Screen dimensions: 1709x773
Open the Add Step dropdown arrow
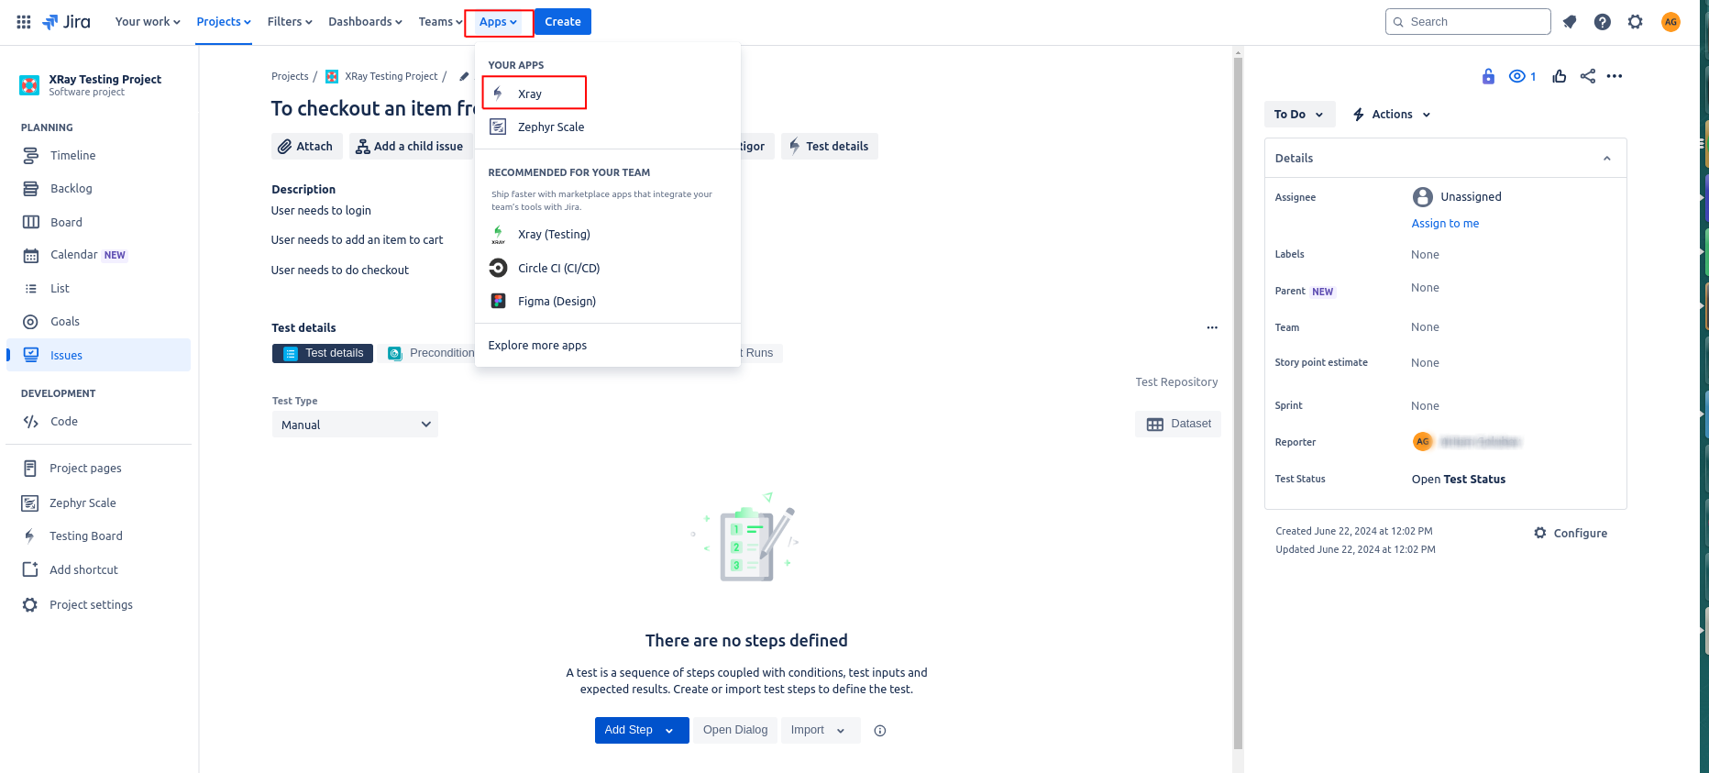click(670, 731)
